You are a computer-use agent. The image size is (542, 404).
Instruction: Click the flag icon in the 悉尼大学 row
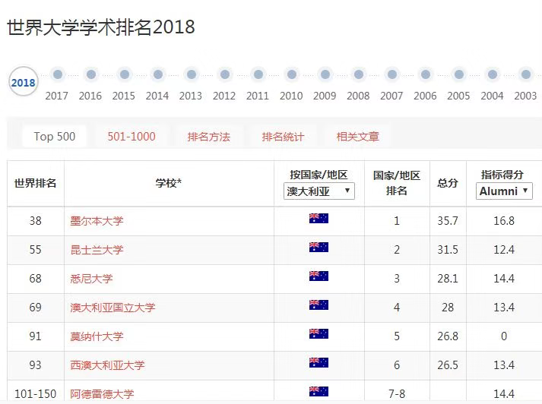click(x=319, y=276)
